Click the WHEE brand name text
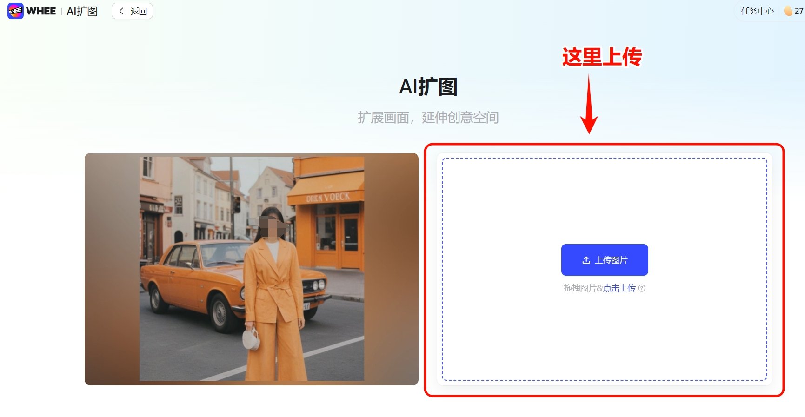The height and width of the screenshot is (417, 805). pyautogui.click(x=41, y=11)
